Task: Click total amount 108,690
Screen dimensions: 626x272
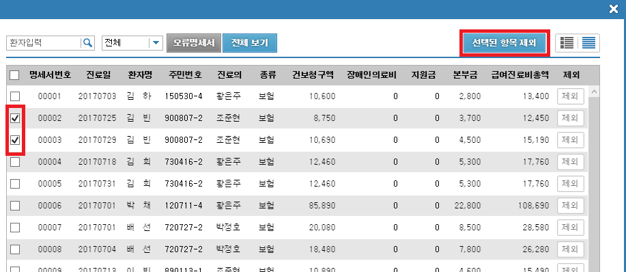Action: point(534,206)
